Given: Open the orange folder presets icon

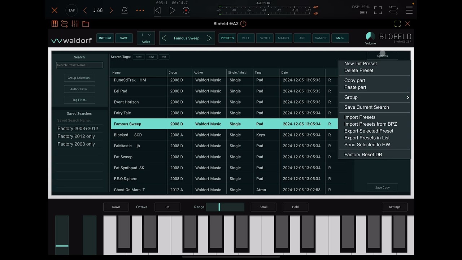Looking at the screenshot, I should click(86, 24).
